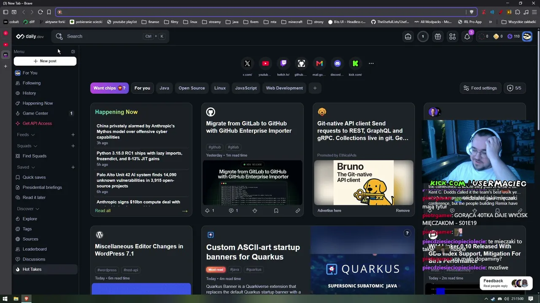Copy link of the Migrate from GitLab post
Viewport: 540px width, 303px height.
(x=298, y=210)
